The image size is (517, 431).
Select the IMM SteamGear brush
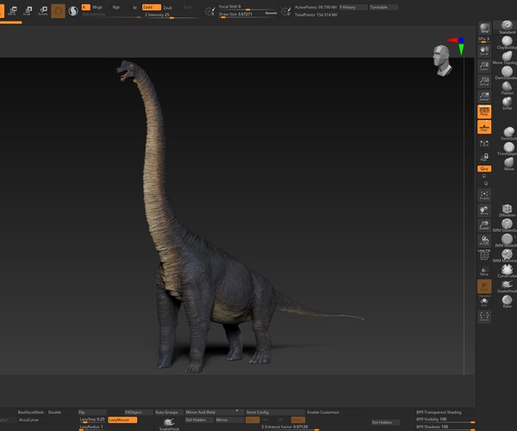tap(507, 225)
